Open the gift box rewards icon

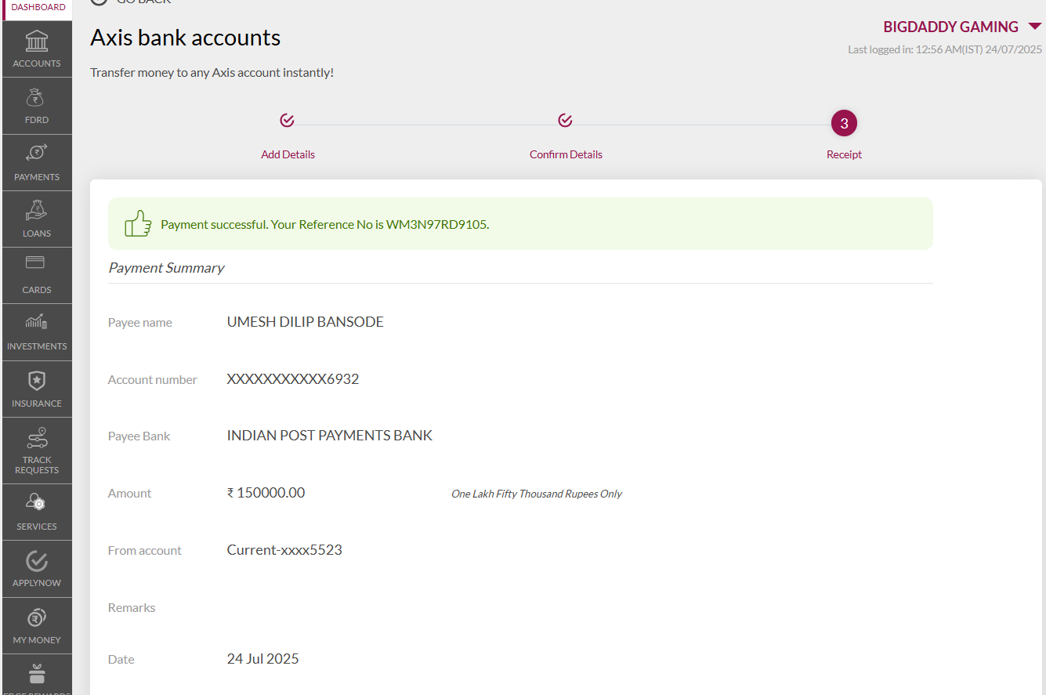(x=37, y=674)
